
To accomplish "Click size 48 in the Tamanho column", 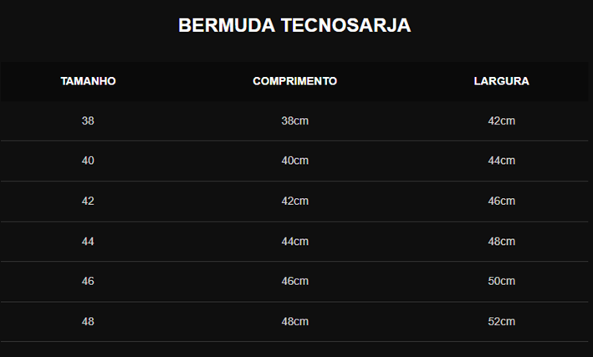I will pyautogui.click(x=88, y=321).
